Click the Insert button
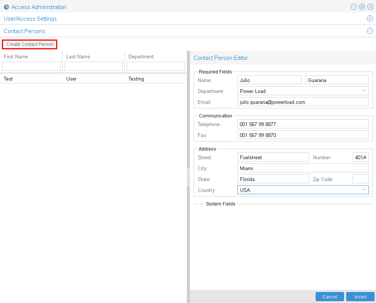 pyautogui.click(x=360, y=296)
